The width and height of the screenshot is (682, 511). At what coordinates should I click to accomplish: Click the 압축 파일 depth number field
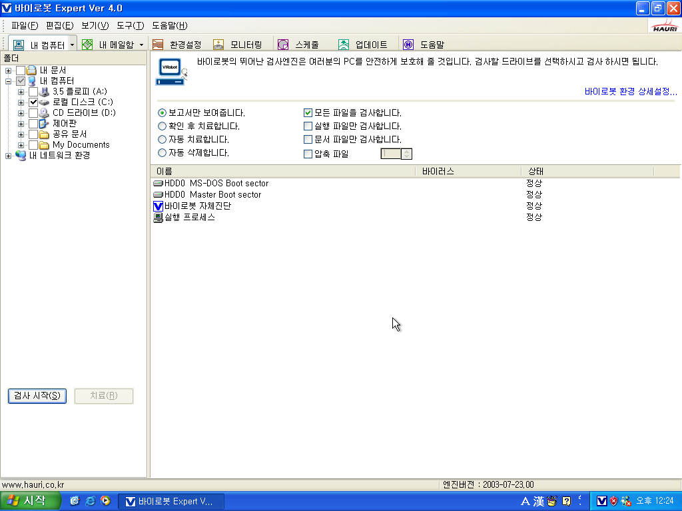391,154
